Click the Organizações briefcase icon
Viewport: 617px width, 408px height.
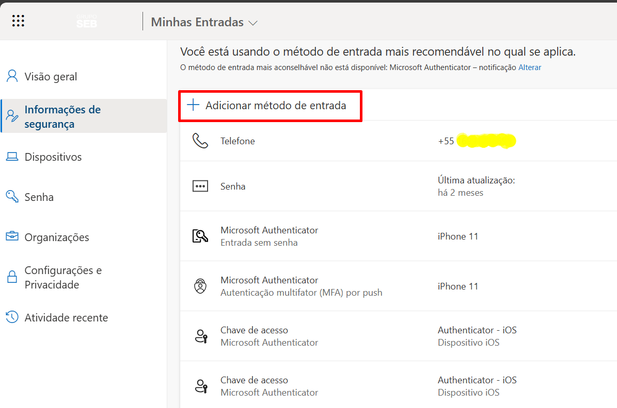(12, 236)
